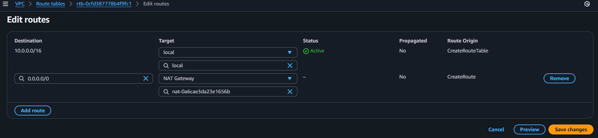Preview the route changes

point(529,130)
